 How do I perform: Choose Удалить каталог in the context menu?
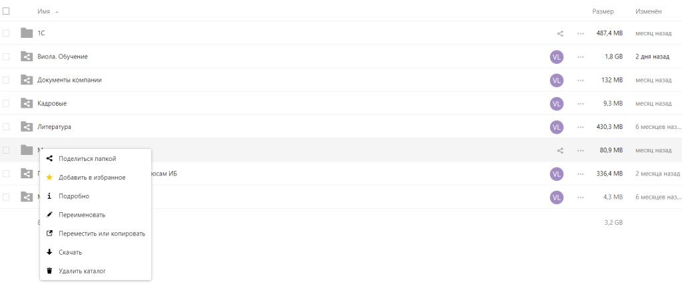(82, 271)
